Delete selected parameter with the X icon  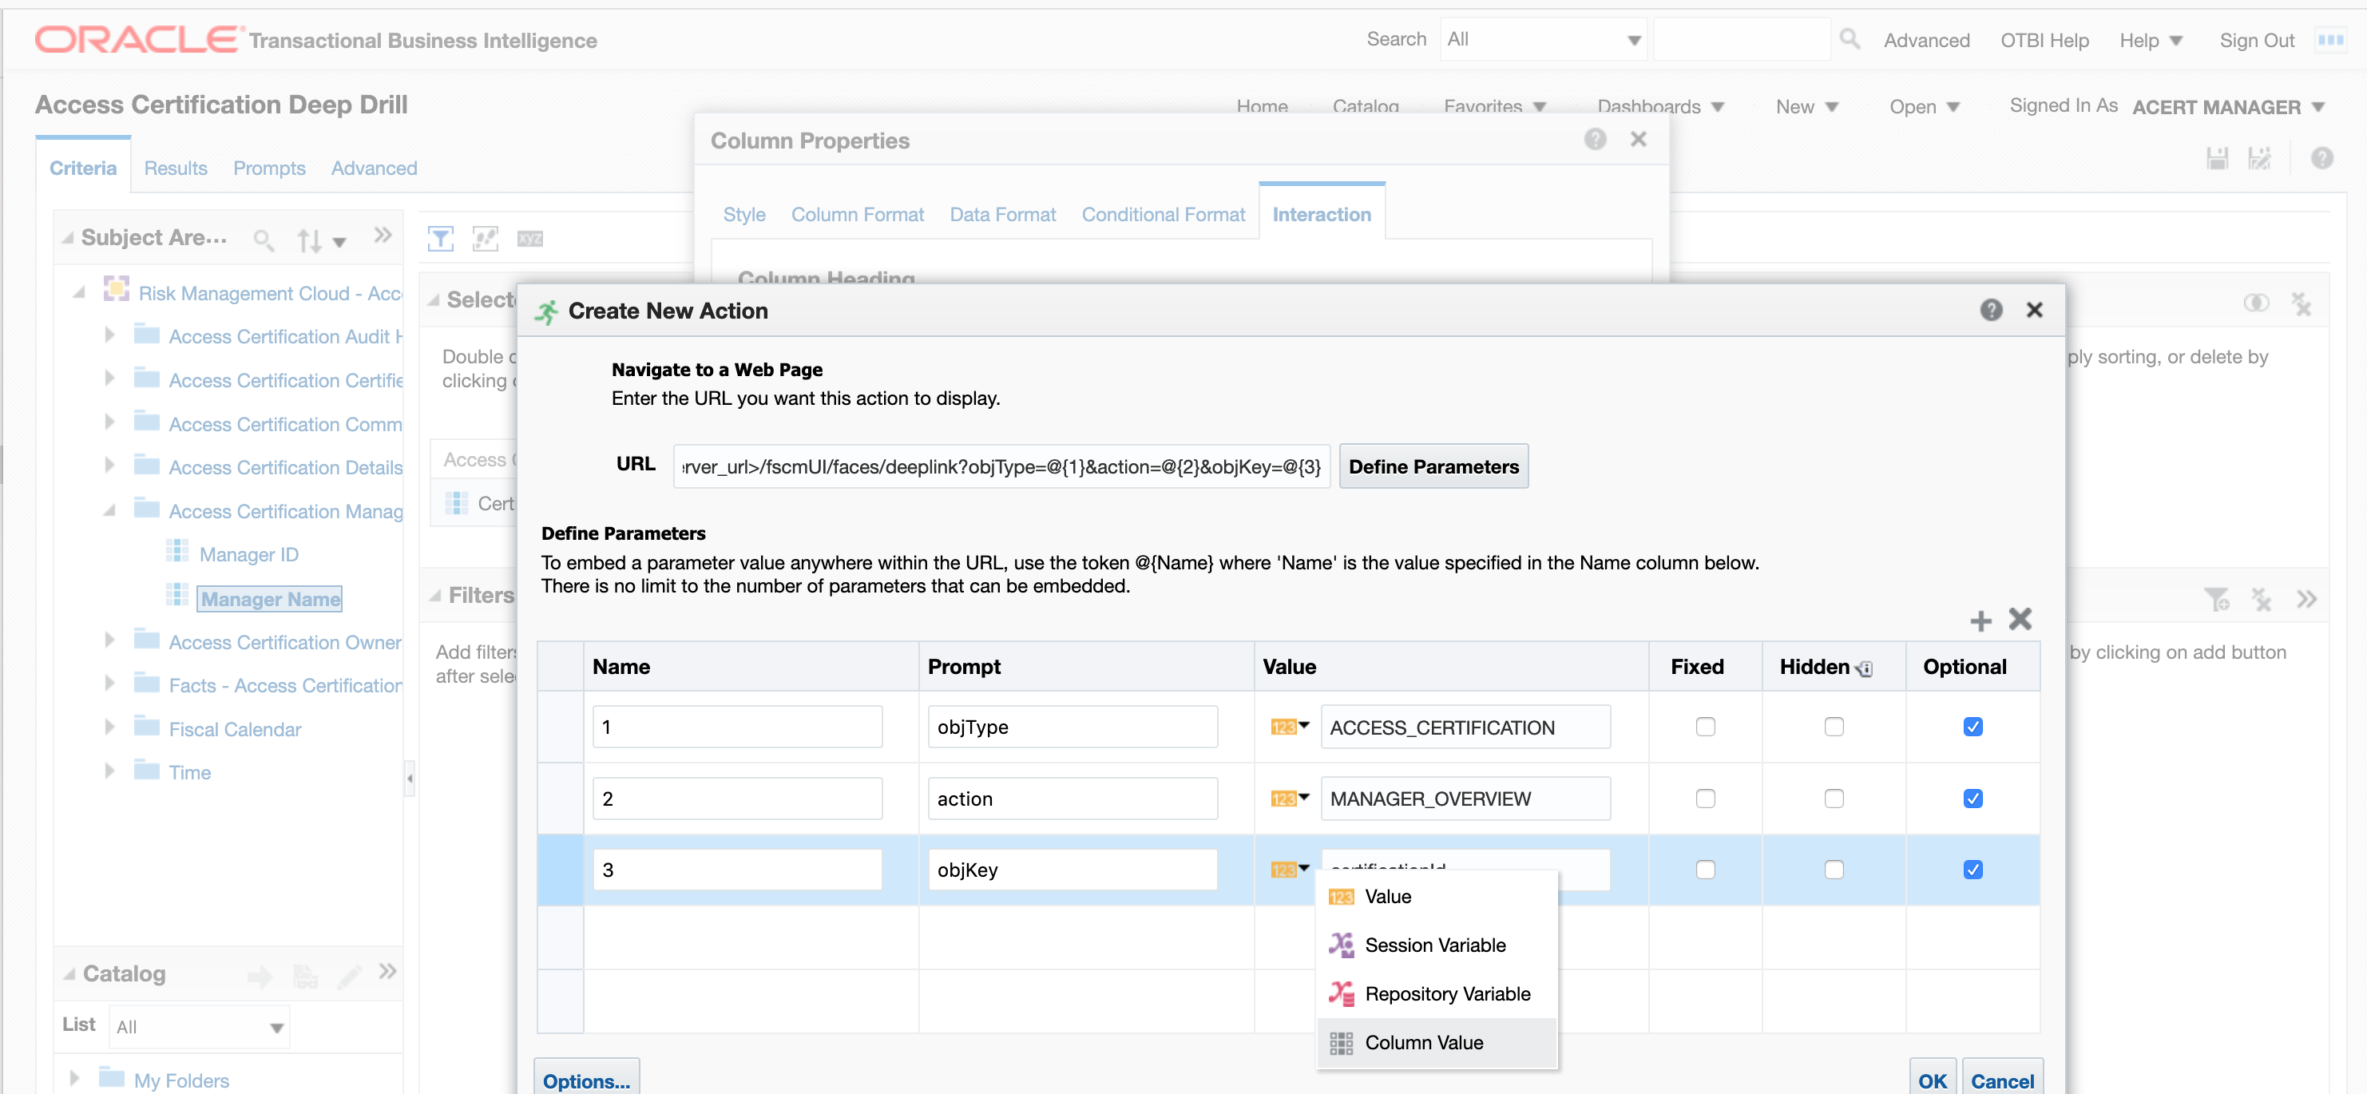tap(2020, 619)
